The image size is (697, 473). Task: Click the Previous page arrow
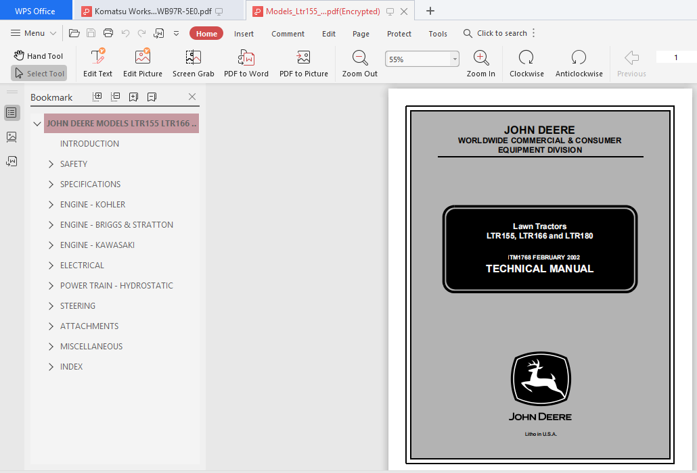pos(631,63)
